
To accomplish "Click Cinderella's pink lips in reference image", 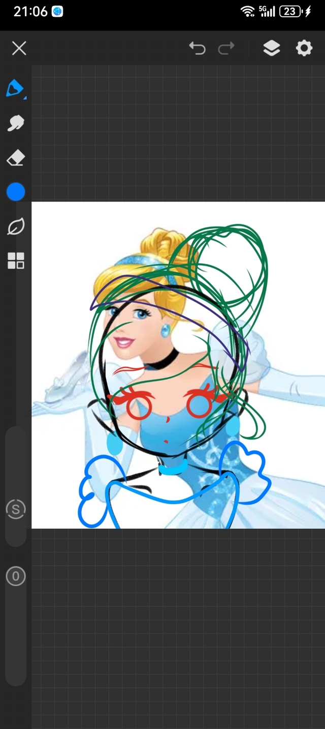I will pyautogui.click(x=122, y=341).
